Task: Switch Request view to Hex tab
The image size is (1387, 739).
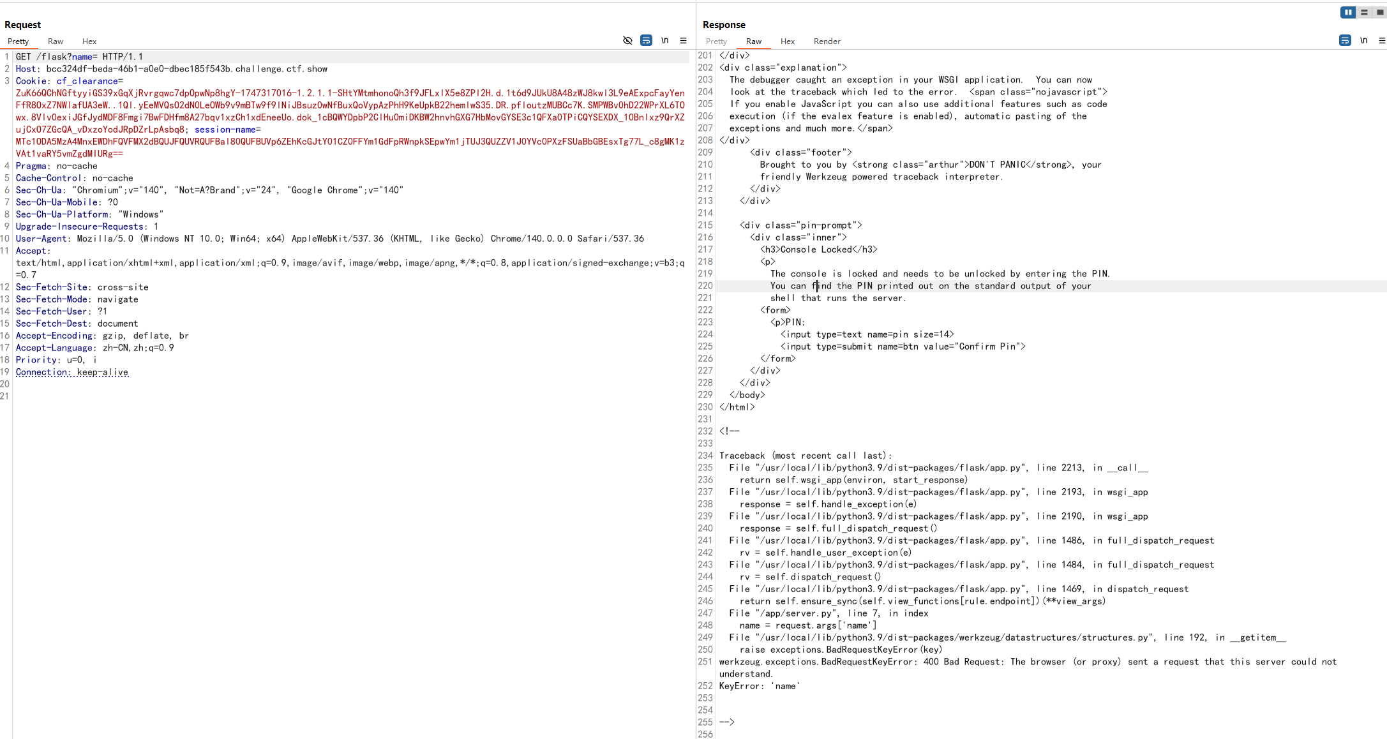Action: pos(89,41)
